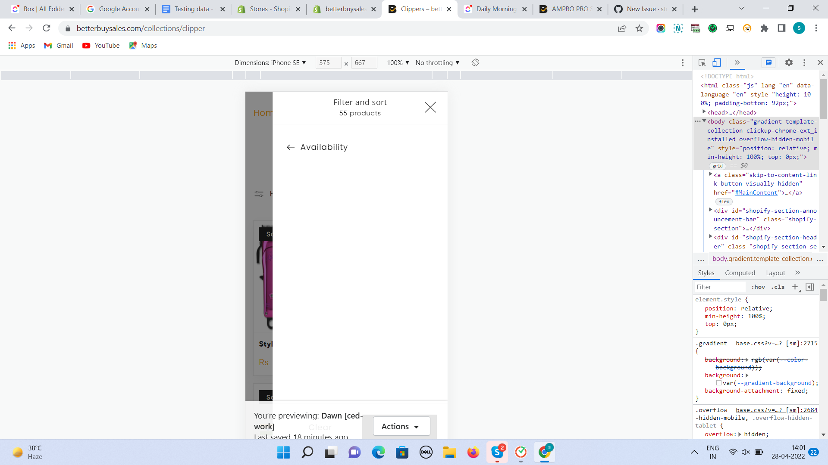The height and width of the screenshot is (465, 828).
Task: Toggle the :hov element state button
Action: pyautogui.click(x=758, y=287)
